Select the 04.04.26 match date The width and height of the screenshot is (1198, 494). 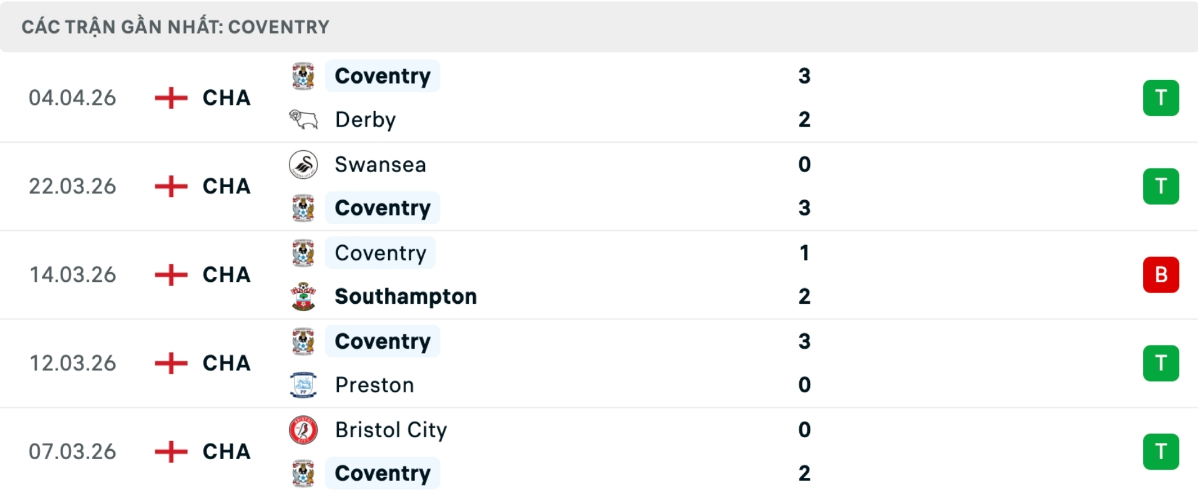pyautogui.click(x=72, y=98)
